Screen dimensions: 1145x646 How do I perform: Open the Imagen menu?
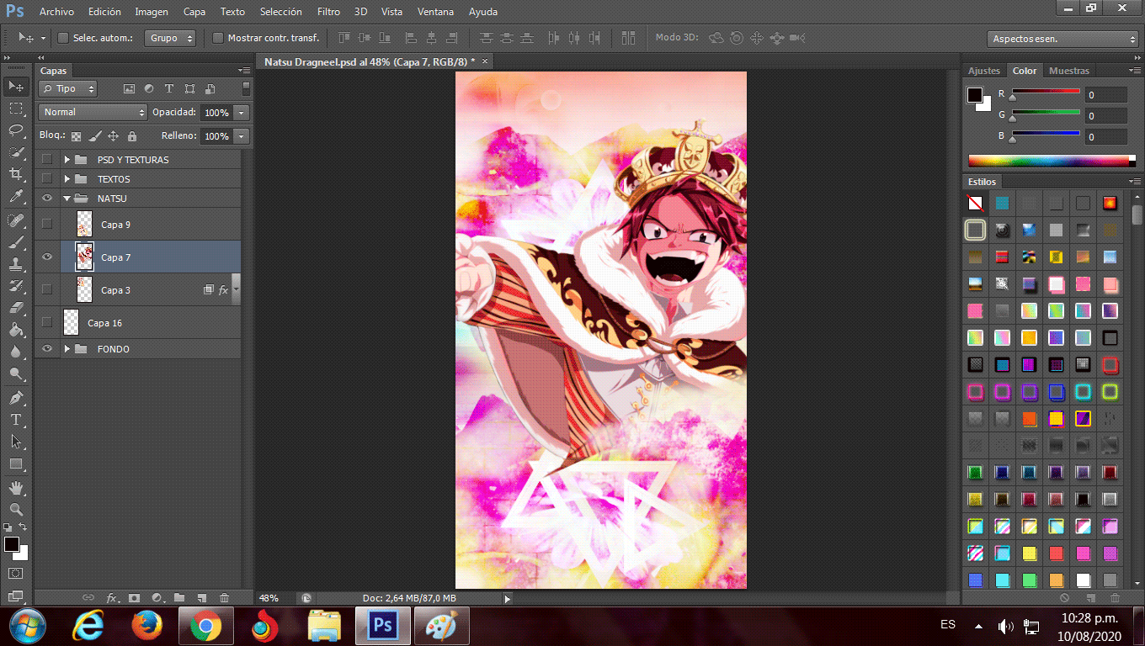pos(152,12)
